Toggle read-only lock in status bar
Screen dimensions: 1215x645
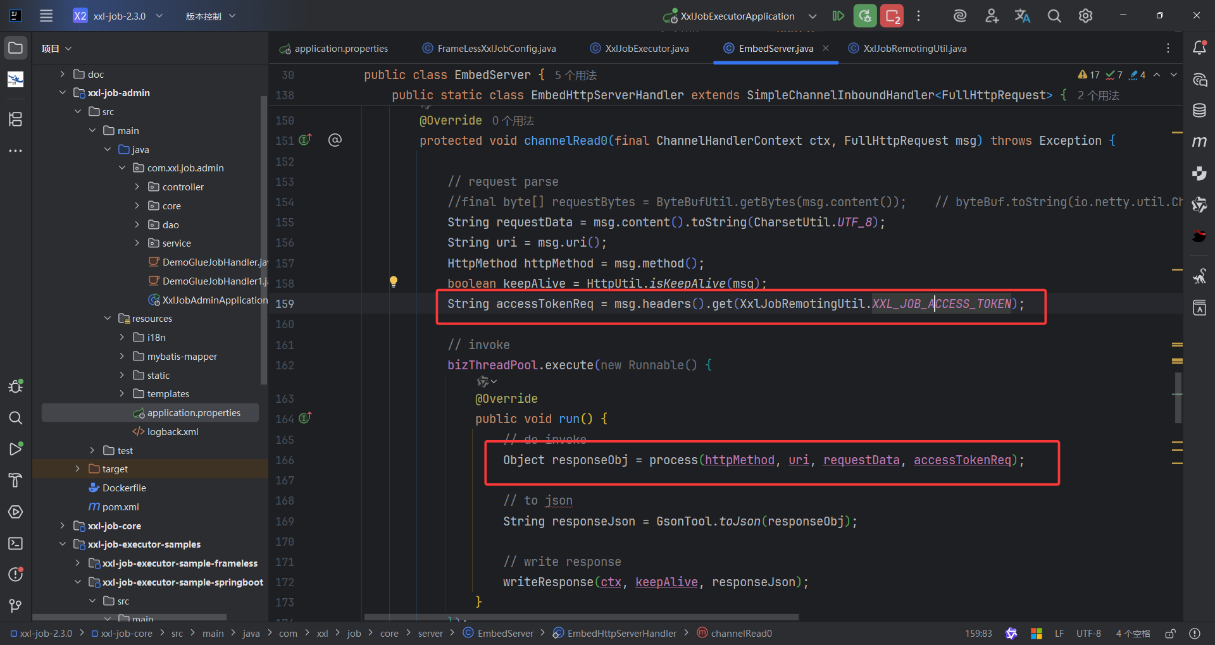pos(1171,634)
